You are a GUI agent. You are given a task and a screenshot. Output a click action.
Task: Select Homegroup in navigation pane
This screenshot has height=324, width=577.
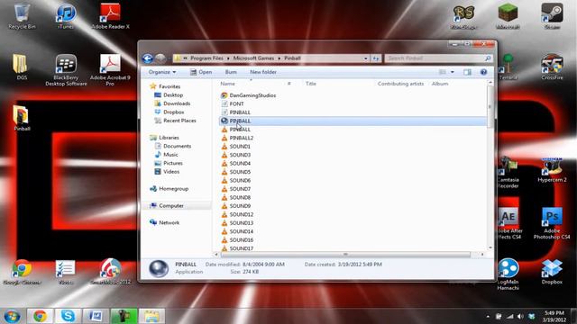coord(173,189)
